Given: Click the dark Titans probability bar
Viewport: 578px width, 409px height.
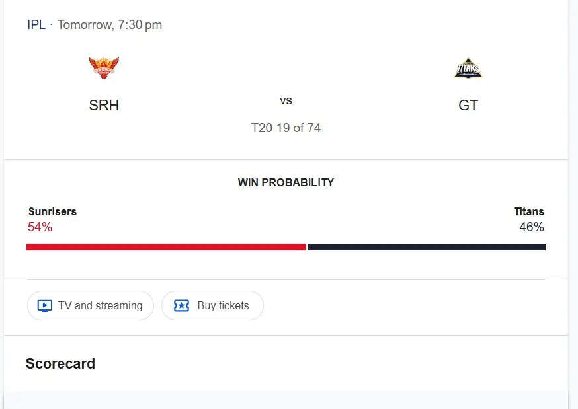Looking at the screenshot, I should (x=427, y=247).
